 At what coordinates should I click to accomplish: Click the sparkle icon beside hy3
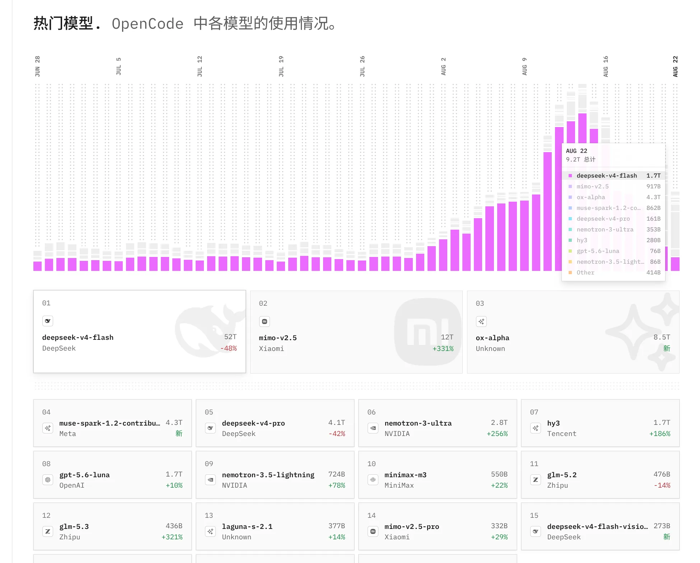(x=536, y=428)
